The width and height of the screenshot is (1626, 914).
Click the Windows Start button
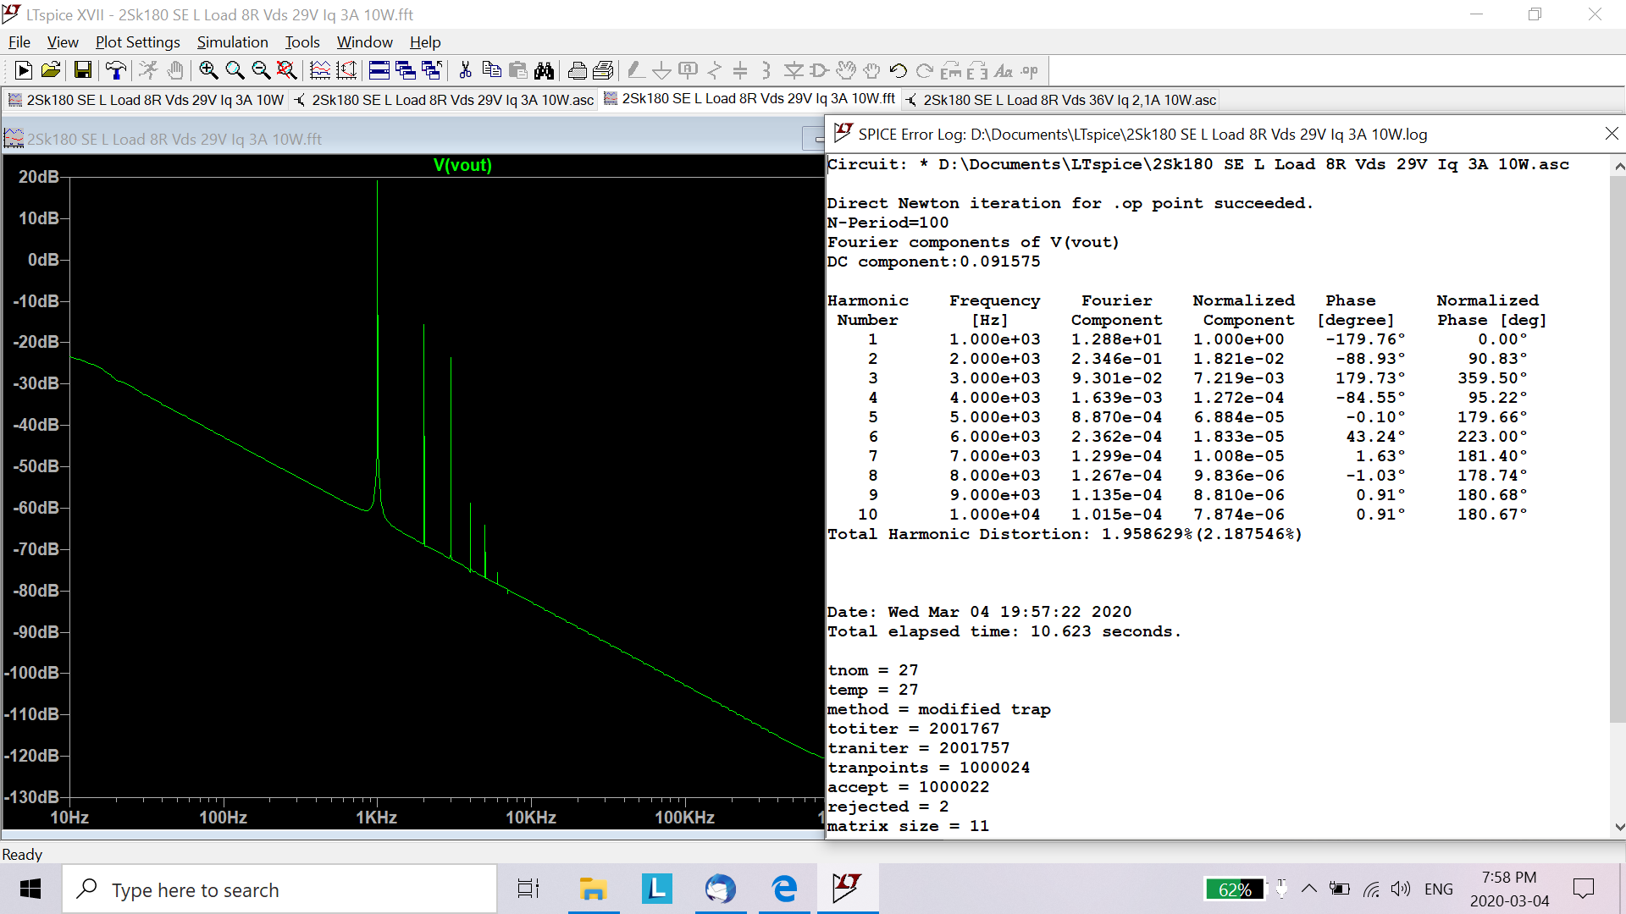point(30,889)
